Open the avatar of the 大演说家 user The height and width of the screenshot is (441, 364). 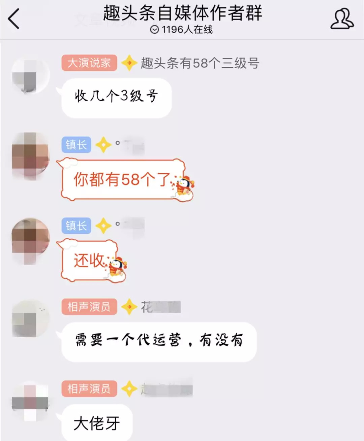[30, 76]
